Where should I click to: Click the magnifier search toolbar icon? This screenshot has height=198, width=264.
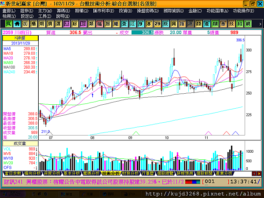(x=9, y=24)
